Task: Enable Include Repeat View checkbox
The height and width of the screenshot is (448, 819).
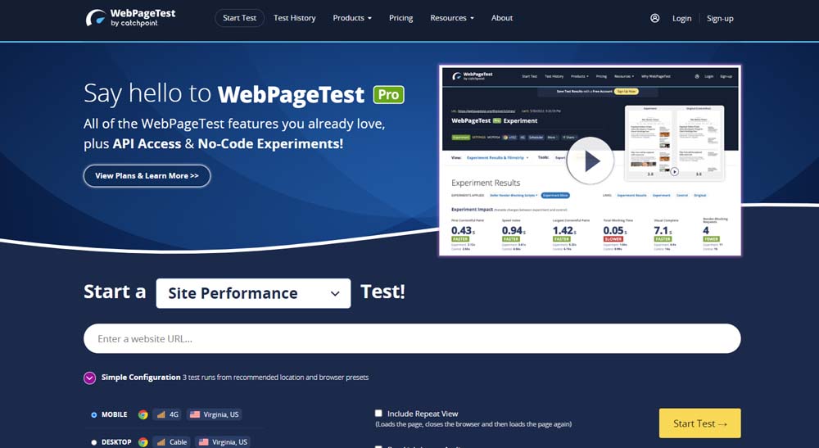Action: (x=378, y=413)
